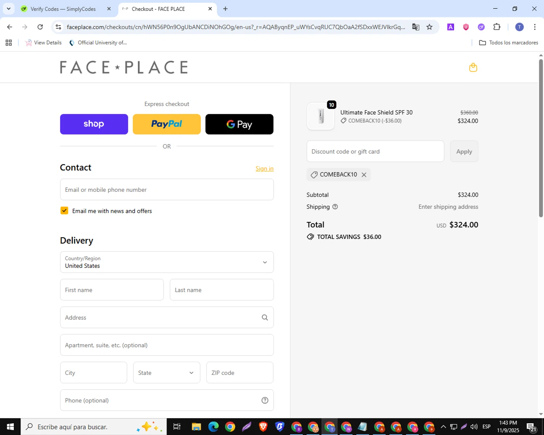The image size is (544, 435).
Task: Click the Last name field
Action: click(222, 290)
